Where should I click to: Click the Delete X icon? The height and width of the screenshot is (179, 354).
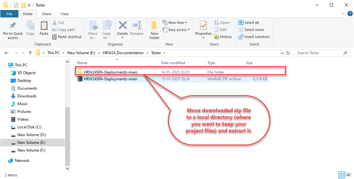click(123, 25)
